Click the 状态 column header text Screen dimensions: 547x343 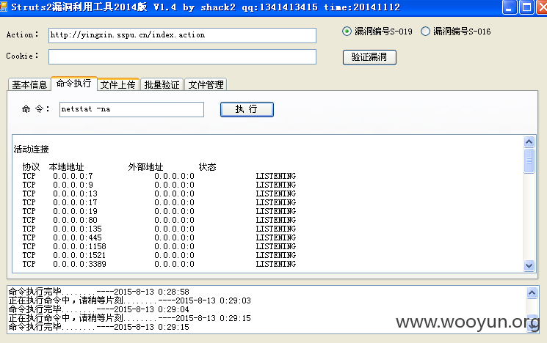(x=208, y=167)
